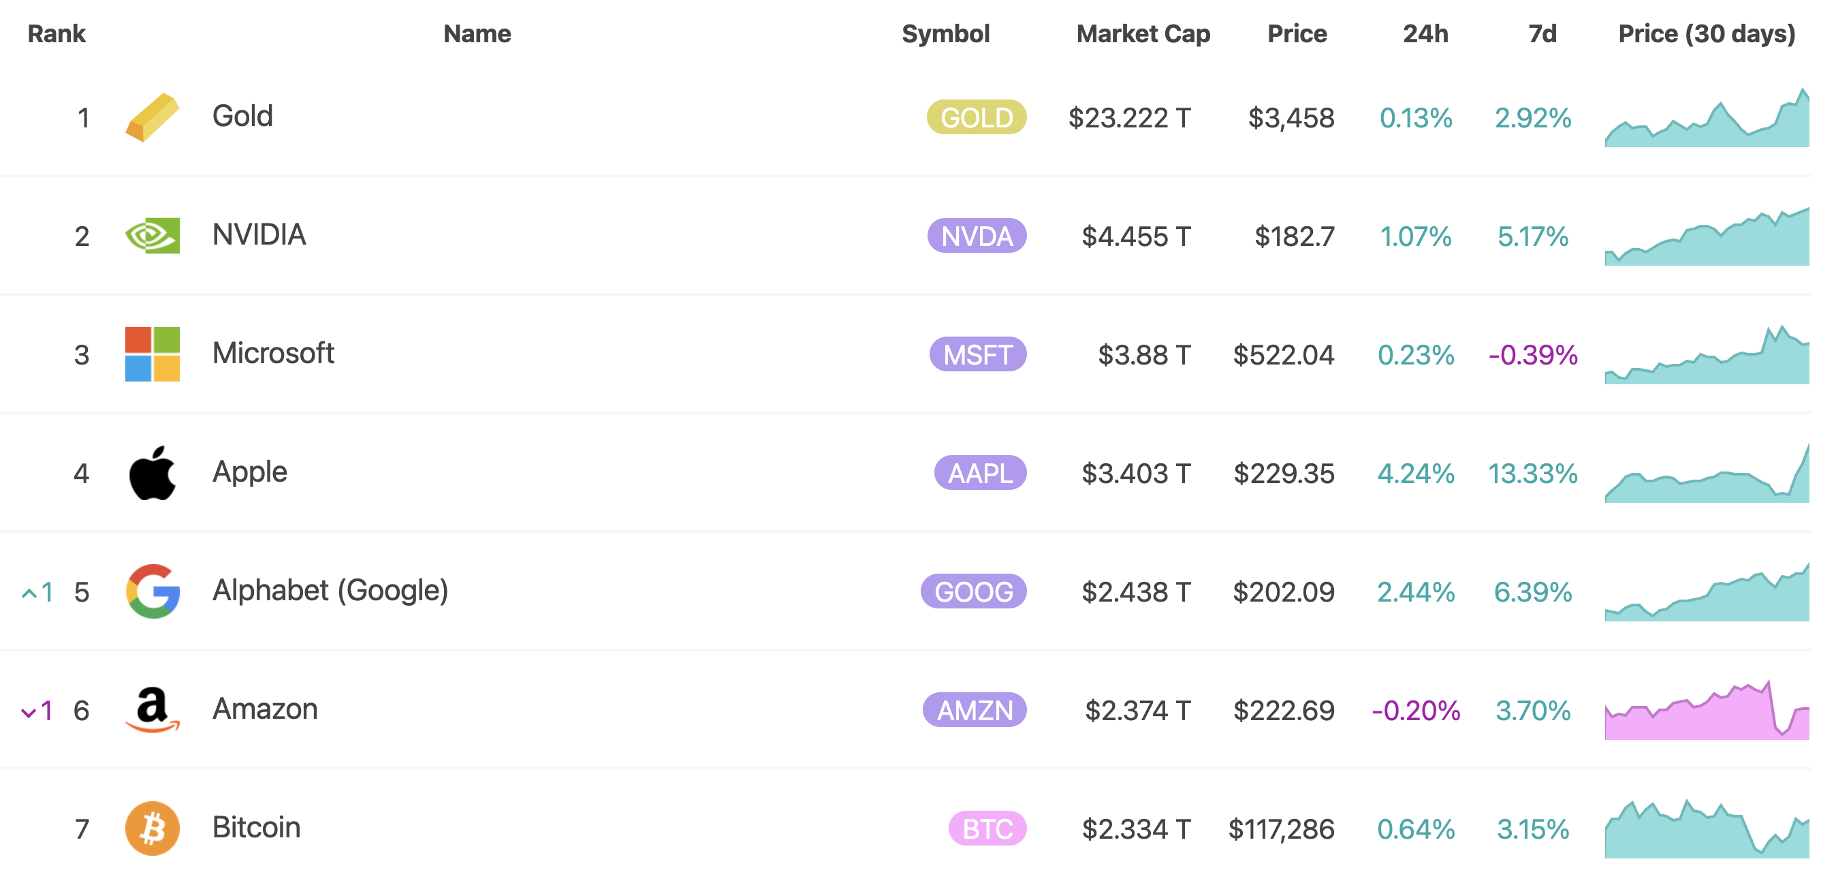Click Alphabet price $202.09
Viewport: 1836px width, 883px height.
(1284, 592)
